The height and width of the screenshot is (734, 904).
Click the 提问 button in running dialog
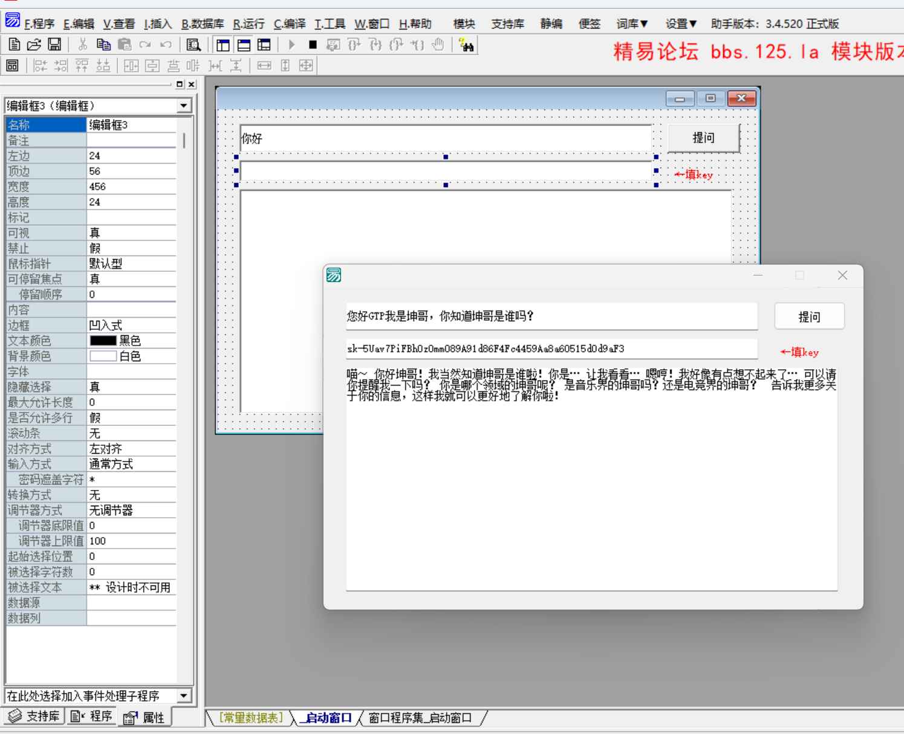[x=808, y=317]
